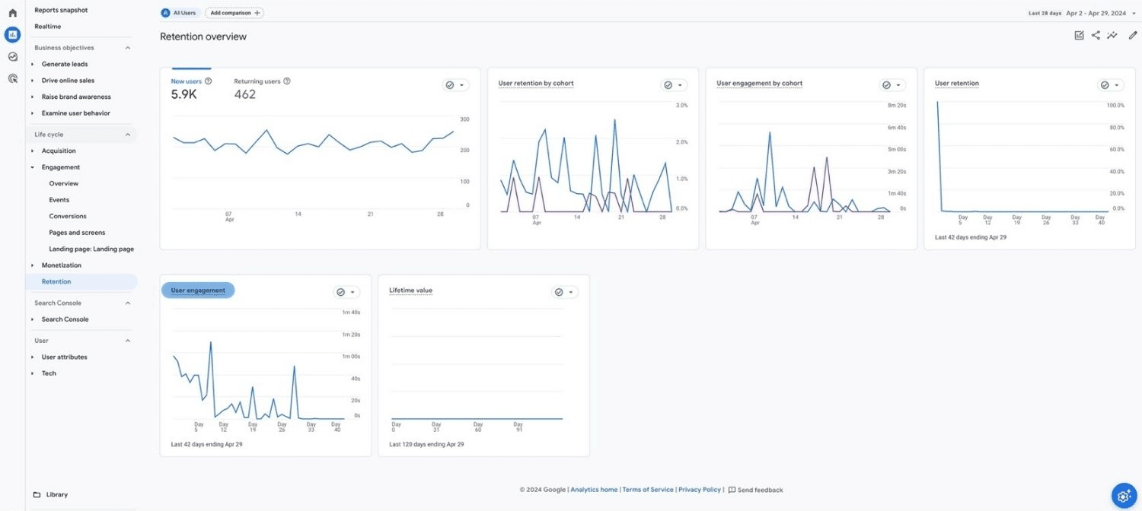Click the Edit comparisons chart icon
This screenshot has width=1142, height=511.
coord(1079,35)
